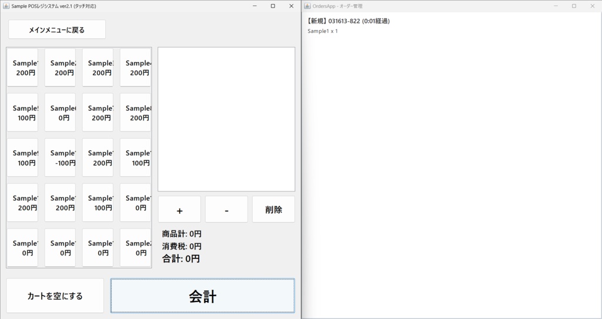Choose the Sample8 200円 product
Image resolution: width=602 pixels, height=319 pixels.
click(x=136, y=112)
